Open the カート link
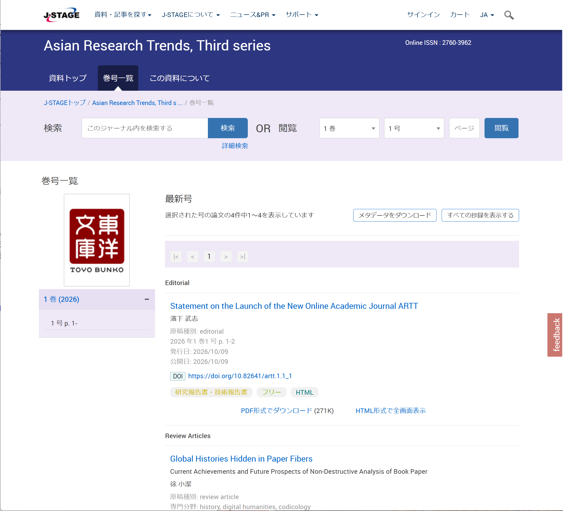This screenshot has width=563, height=511. point(460,15)
